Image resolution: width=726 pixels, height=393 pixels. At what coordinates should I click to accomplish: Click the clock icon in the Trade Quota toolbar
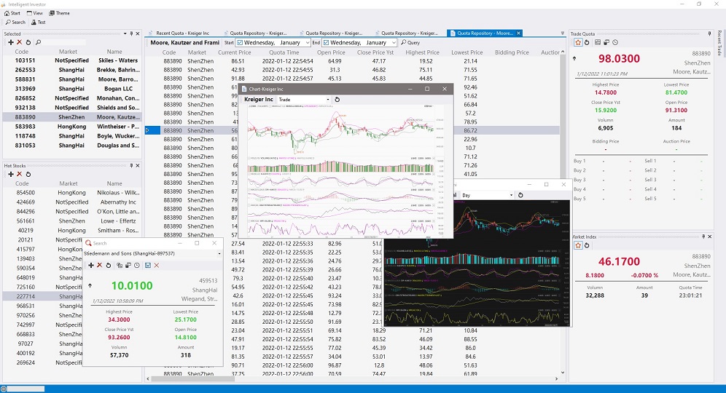[615, 42]
